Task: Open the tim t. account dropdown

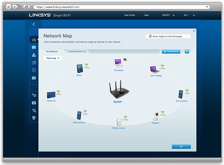Action: pyautogui.click(x=189, y=15)
